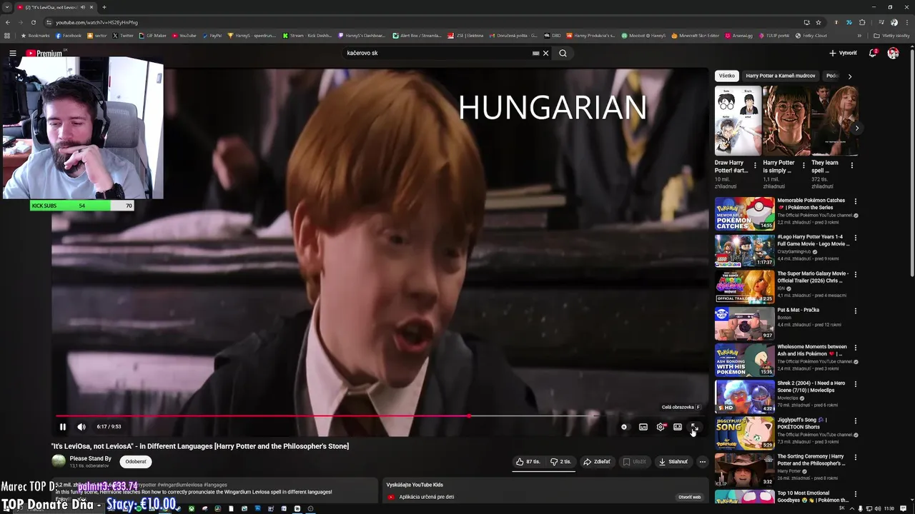The image size is (915, 514).
Task: Open Jigglypuff's Song video thumbnail
Action: (744, 433)
